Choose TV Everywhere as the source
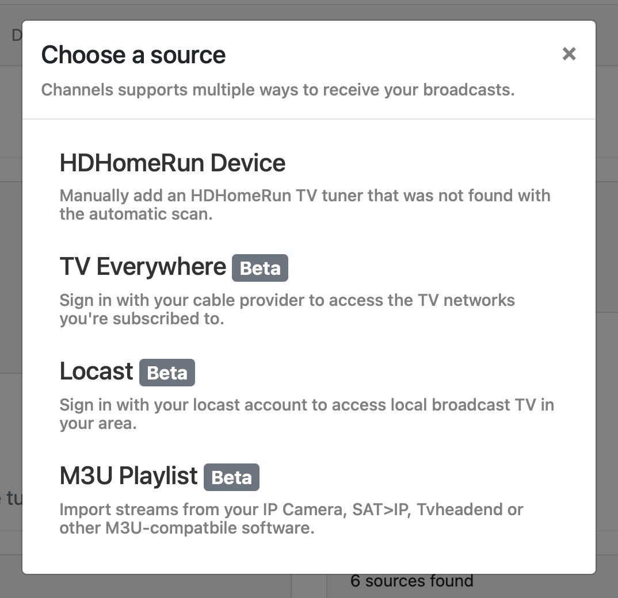618x598 pixels. point(143,267)
